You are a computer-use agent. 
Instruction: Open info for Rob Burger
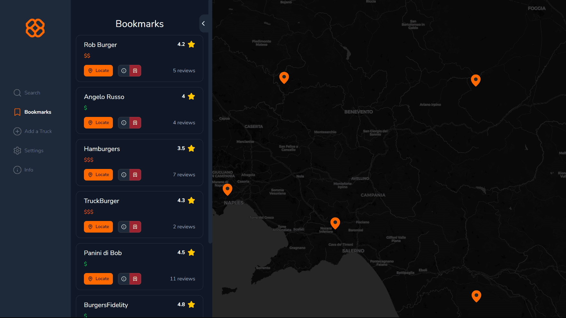[x=124, y=71]
